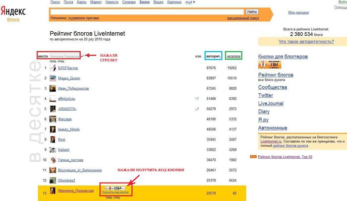Select the 87676 authority value

coord(211,68)
